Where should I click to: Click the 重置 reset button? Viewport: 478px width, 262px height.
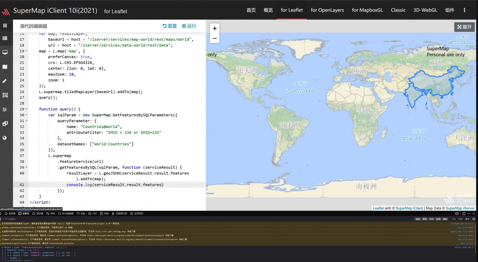(170, 26)
